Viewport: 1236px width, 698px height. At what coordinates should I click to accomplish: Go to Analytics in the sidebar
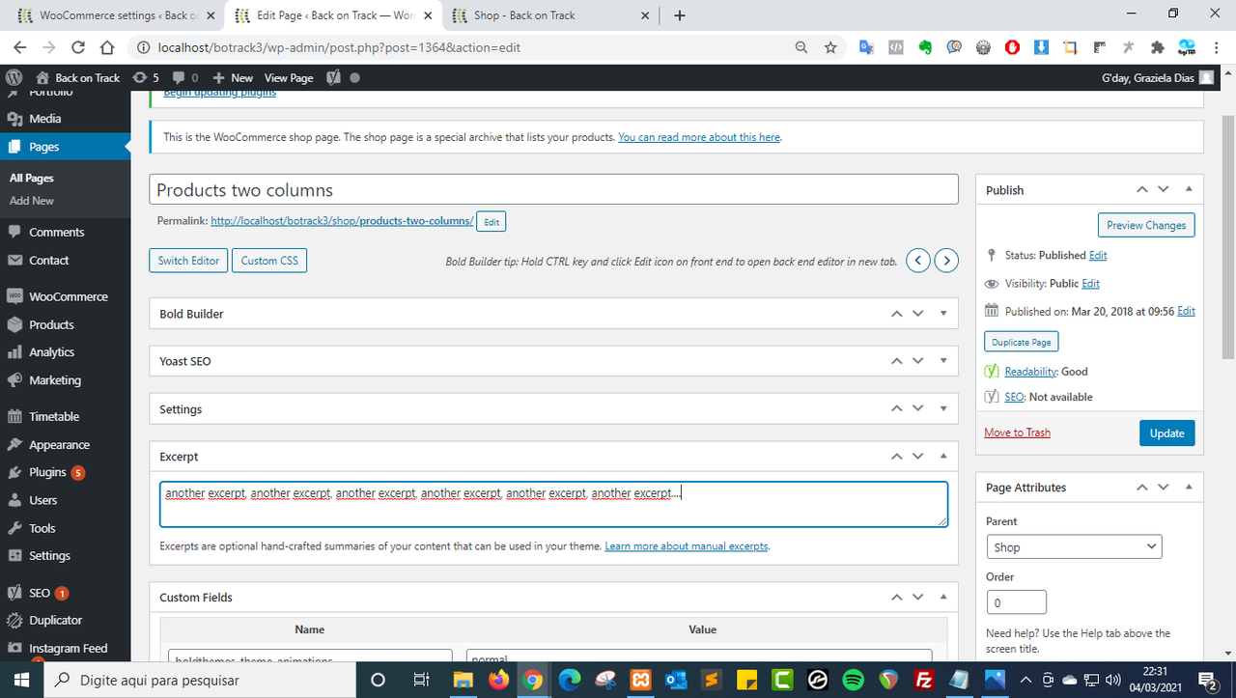click(x=51, y=352)
